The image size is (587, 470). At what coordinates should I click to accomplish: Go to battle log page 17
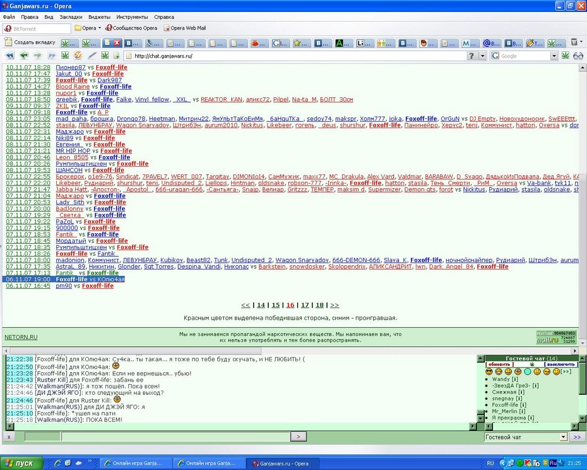click(x=305, y=305)
